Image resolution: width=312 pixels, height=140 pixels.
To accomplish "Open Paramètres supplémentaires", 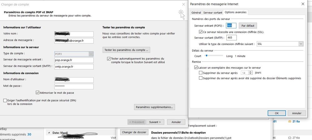I will point(154,107).
